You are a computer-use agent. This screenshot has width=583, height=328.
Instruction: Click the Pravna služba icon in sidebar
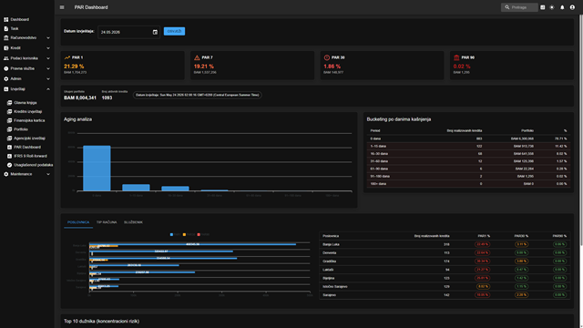(6, 69)
